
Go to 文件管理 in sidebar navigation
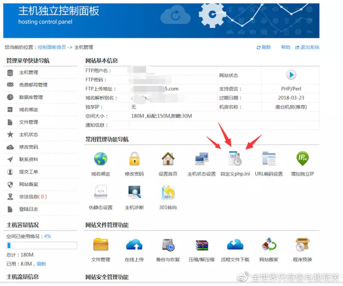pyautogui.click(x=29, y=122)
